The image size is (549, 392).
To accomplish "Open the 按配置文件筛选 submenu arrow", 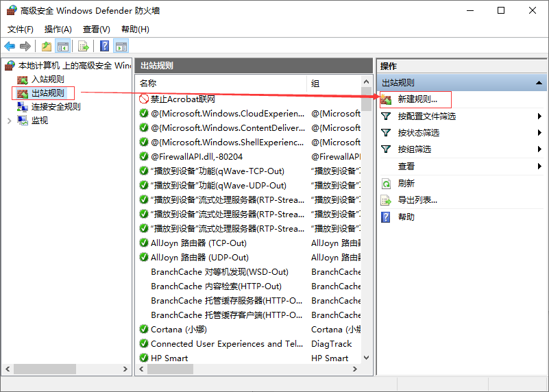I will (x=539, y=117).
